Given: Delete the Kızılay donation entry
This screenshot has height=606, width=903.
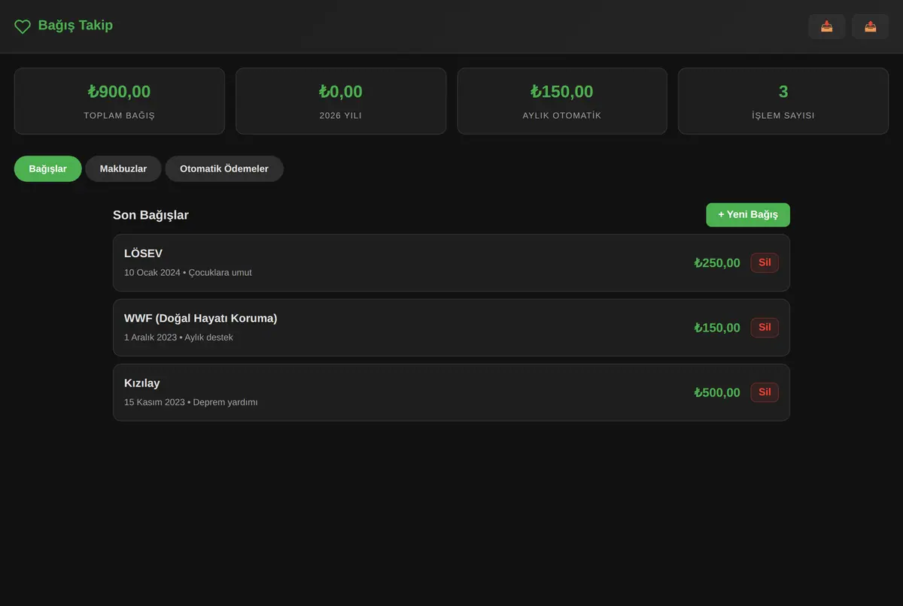Looking at the screenshot, I should (765, 392).
